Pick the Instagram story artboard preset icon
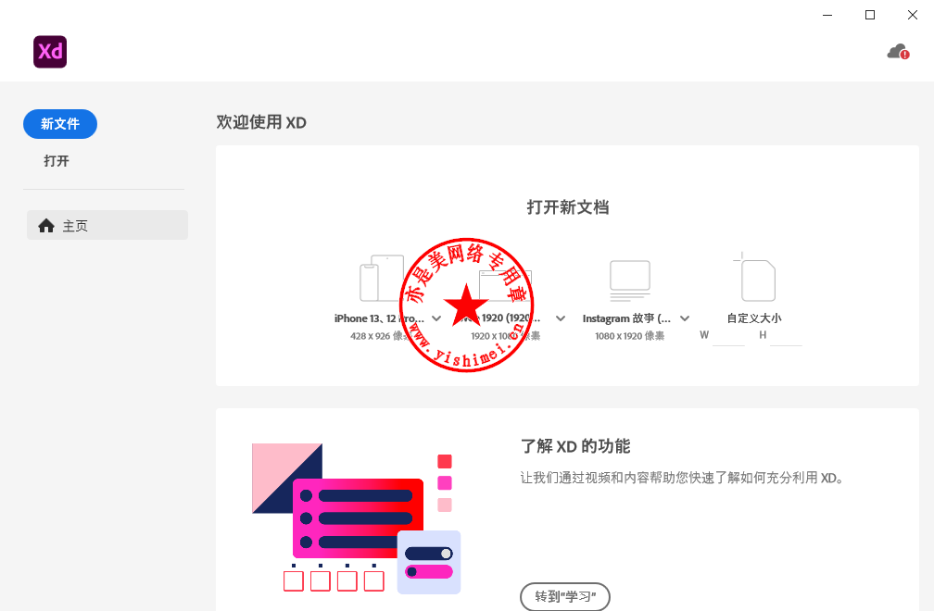The image size is (934, 611). pos(630,281)
